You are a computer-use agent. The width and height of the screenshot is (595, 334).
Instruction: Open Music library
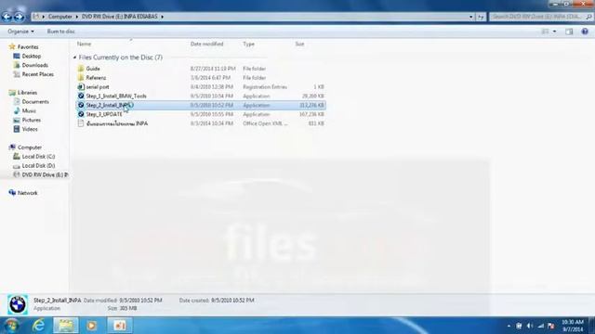[x=29, y=110]
